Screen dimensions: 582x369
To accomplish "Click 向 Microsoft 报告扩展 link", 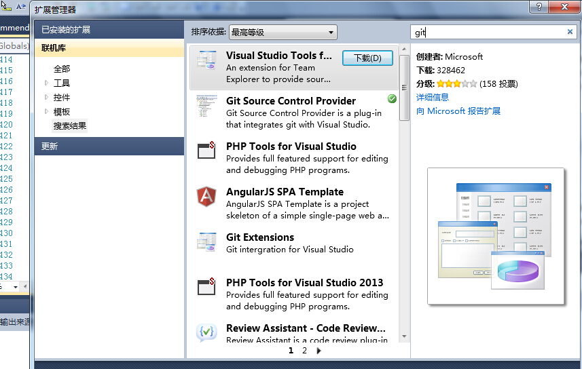I will tap(458, 111).
